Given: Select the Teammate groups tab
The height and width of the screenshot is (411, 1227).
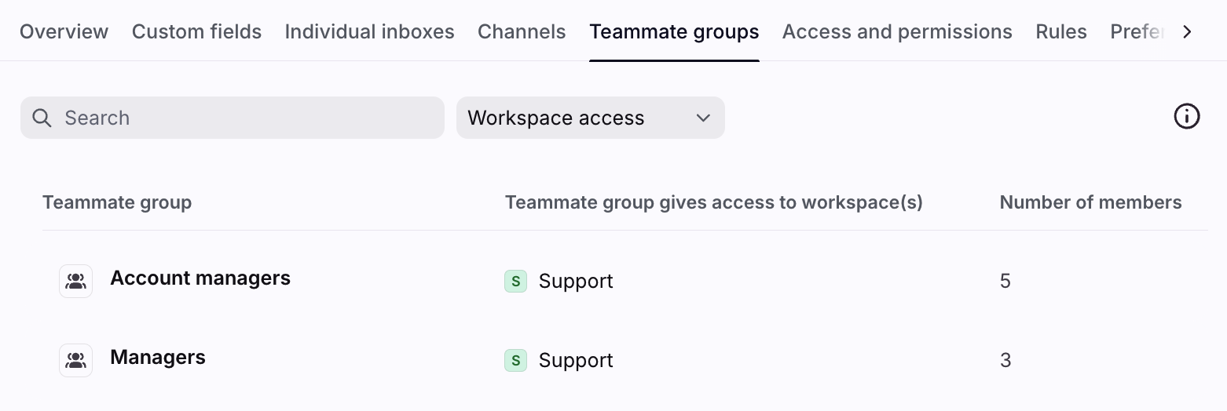Looking at the screenshot, I should (674, 31).
